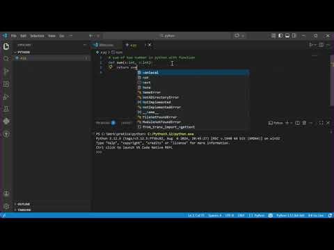Open the Explorer panel more actions menu
Screen dimensions: 334x250
tap(85, 45)
